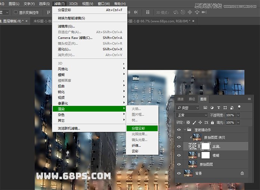Image resolution: width=260 pixels, height=190 pixels.
Task: Open the 文字(Y) menu
Action: (x=29, y=4)
